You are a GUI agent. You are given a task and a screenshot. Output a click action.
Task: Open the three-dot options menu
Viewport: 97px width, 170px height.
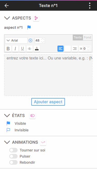coord(90,6)
